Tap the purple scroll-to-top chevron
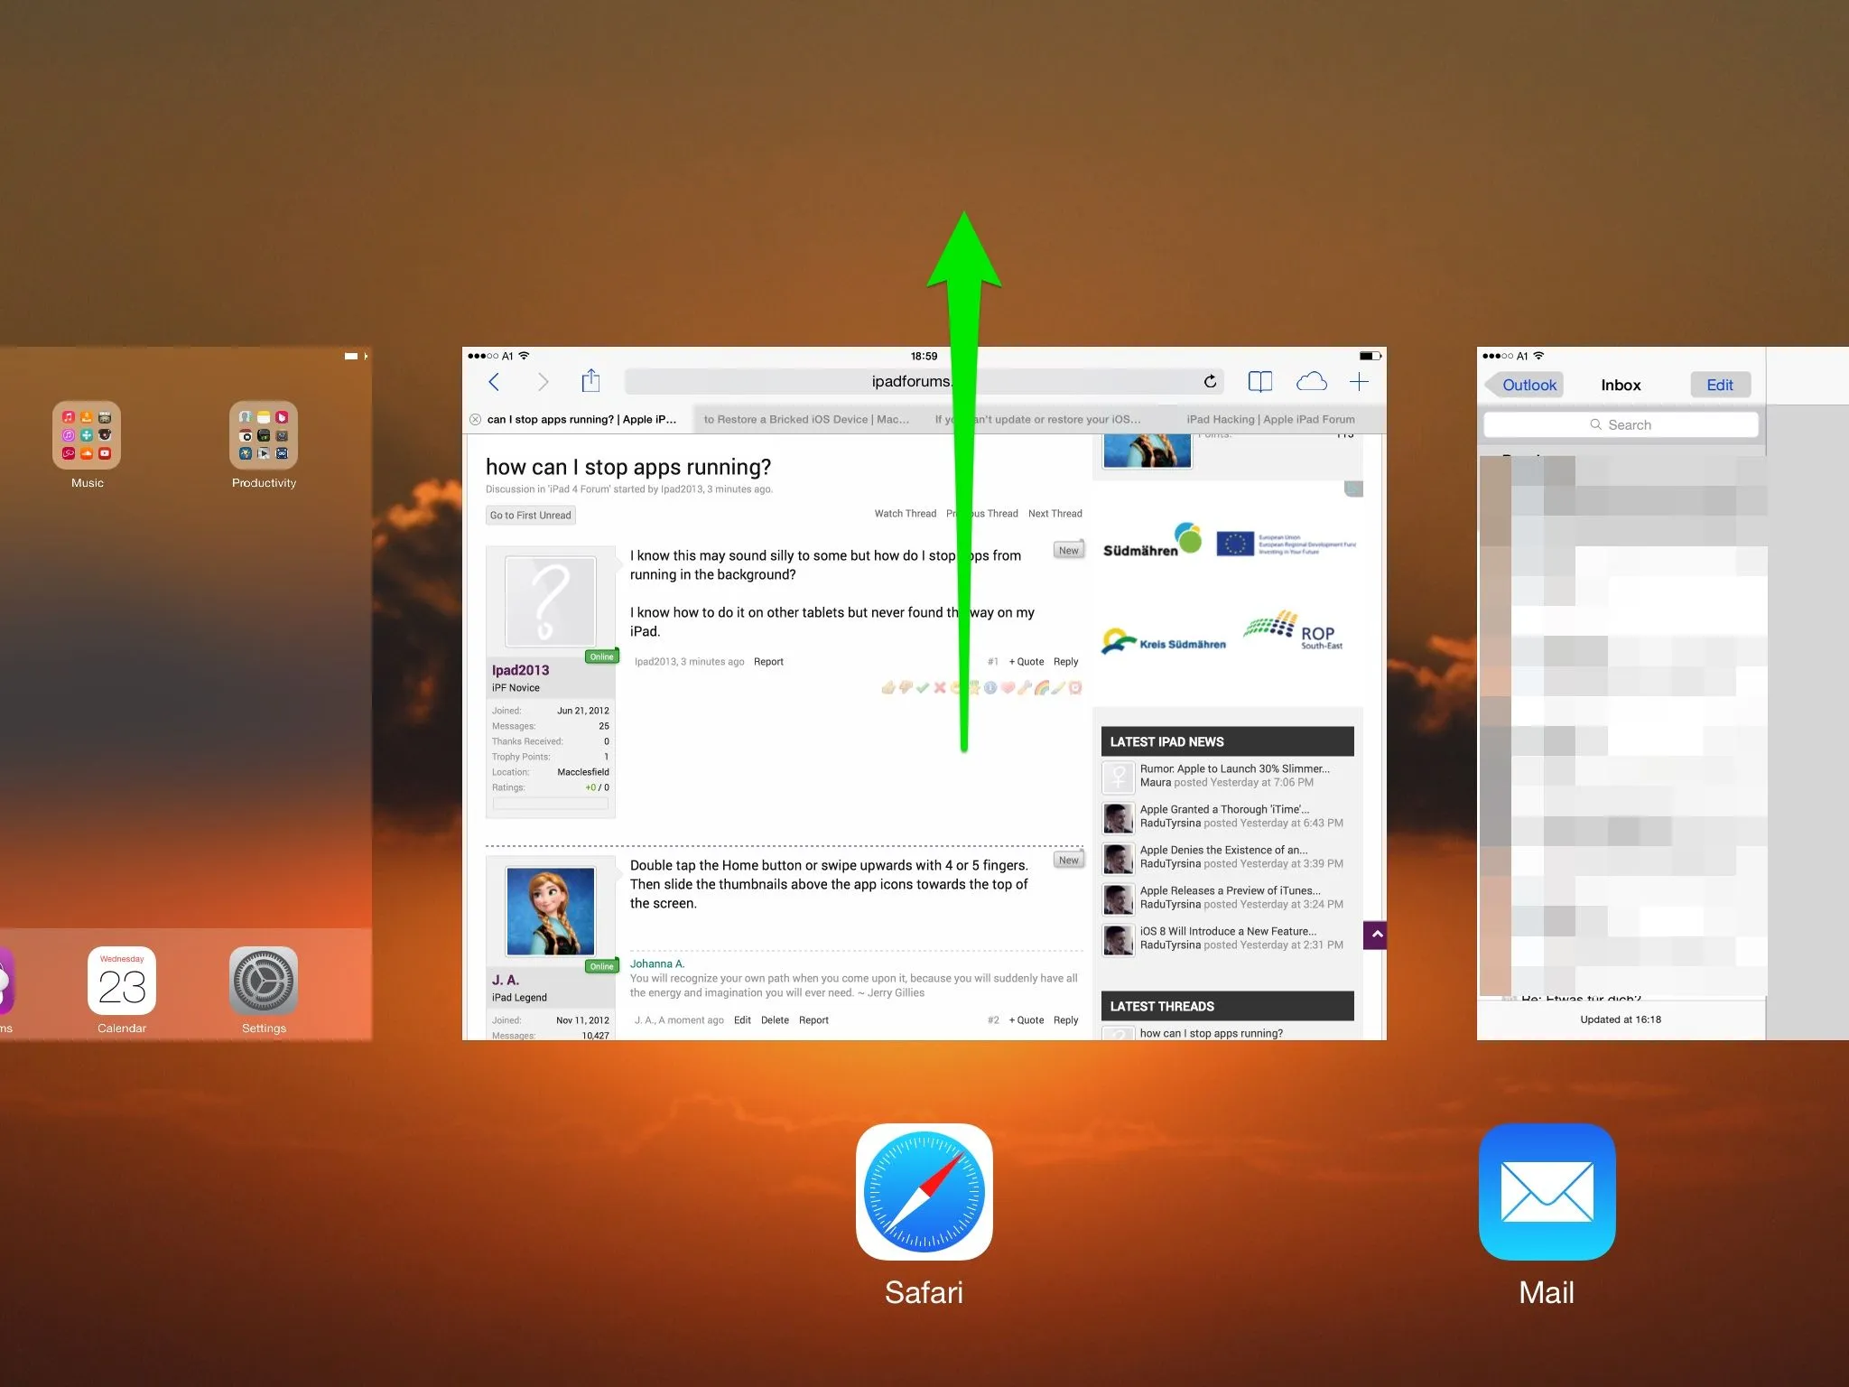 tap(1375, 935)
